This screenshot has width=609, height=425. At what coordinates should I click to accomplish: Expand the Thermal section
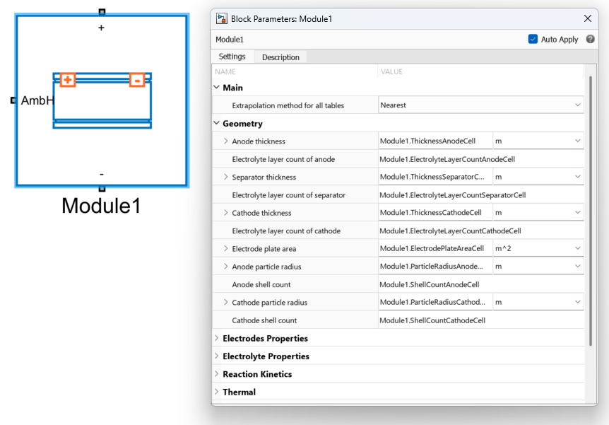point(217,392)
